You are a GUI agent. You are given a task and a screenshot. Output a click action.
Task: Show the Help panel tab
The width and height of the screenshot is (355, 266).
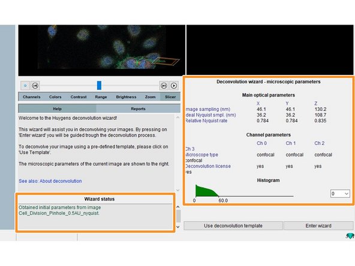point(58,108)
